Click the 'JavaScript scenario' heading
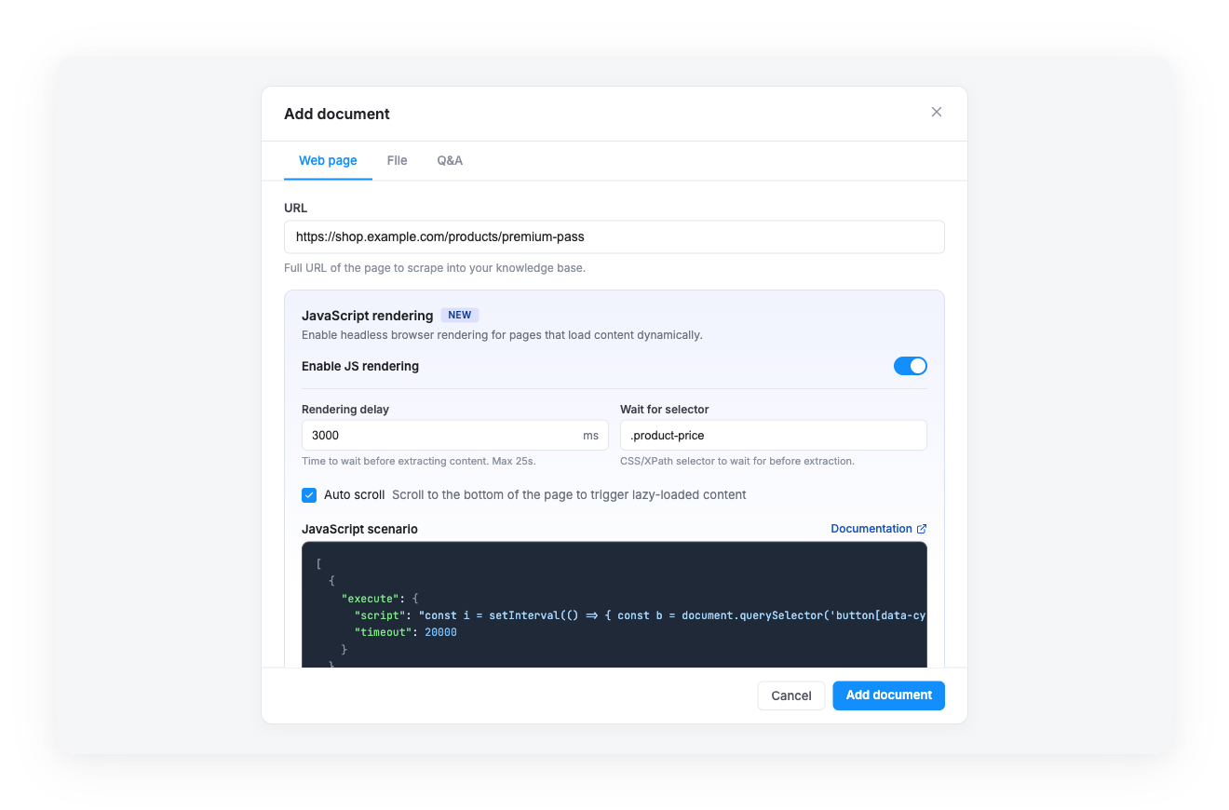This screenshot has width=1229, height=810. pos(359,529)
